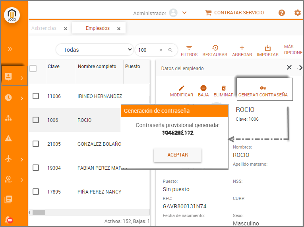The width and height of the screenshot is (304, 227).
Task: Open settings gear icon in header
Action: (x=297, y=13)
